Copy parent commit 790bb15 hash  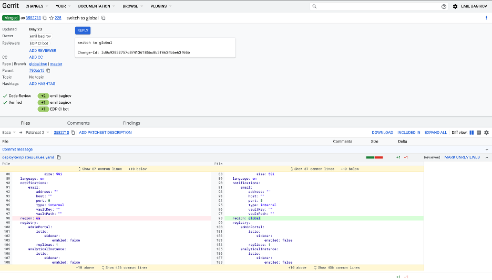tap(48, 71)
